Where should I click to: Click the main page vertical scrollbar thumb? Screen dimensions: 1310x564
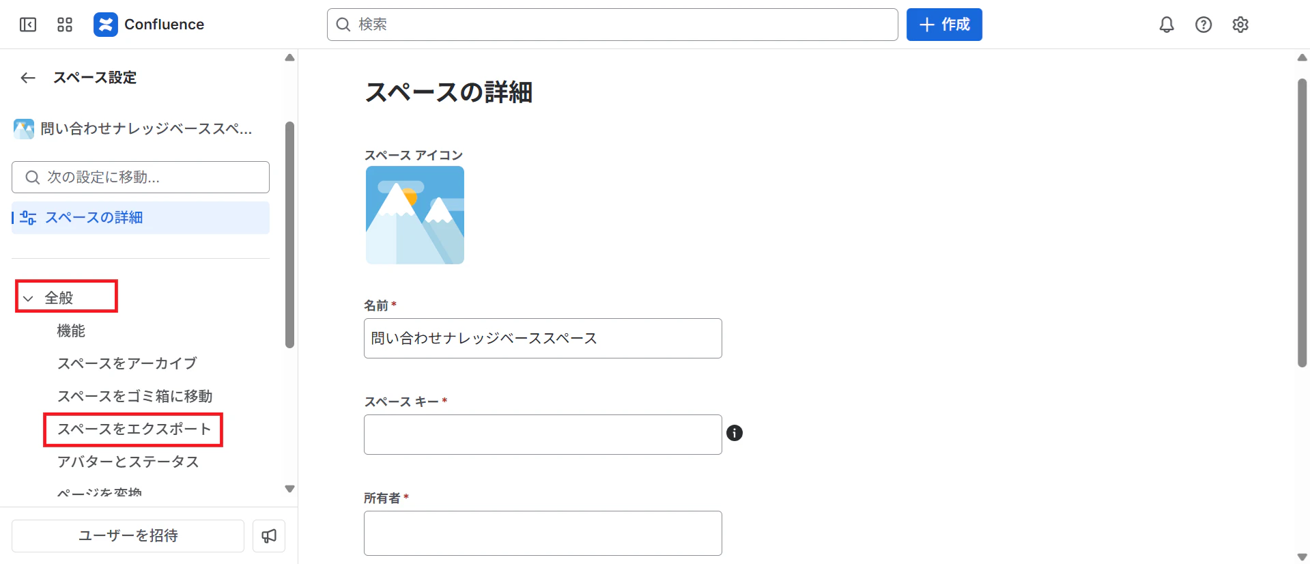tap(1302, 223)
